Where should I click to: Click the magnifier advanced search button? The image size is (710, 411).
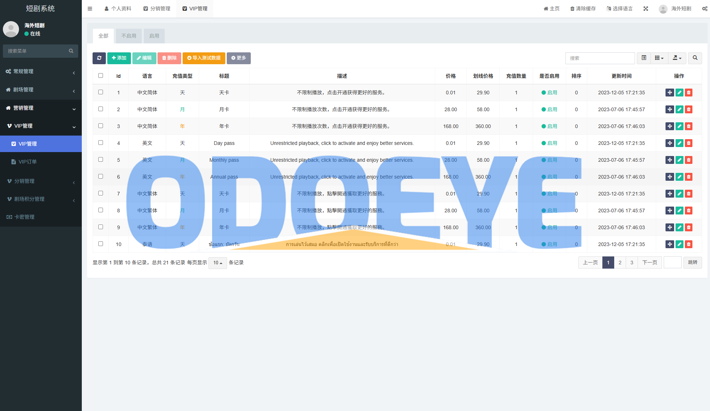pyautogui.click(x=695, y=58)
